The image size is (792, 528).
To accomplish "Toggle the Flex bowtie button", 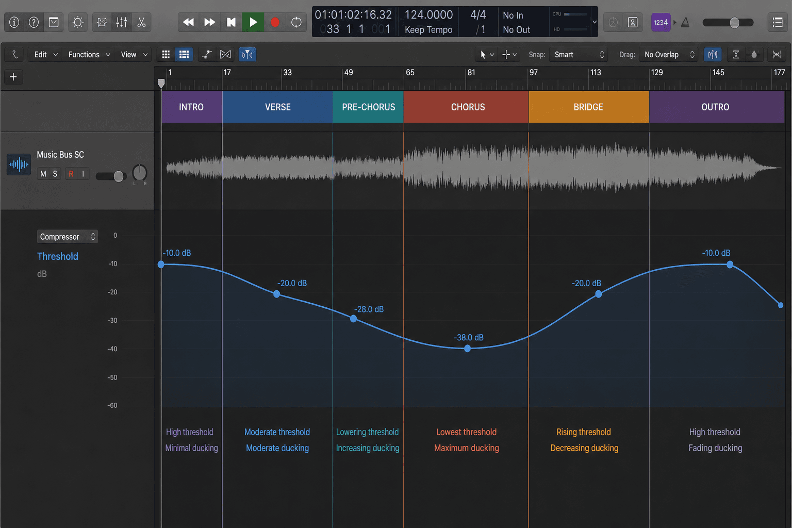I will (225, 55).
